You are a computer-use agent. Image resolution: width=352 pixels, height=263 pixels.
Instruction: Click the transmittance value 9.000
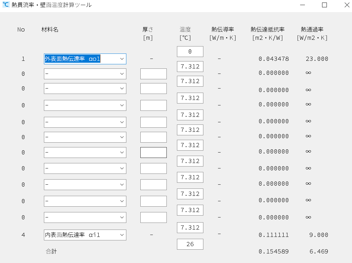319,235
